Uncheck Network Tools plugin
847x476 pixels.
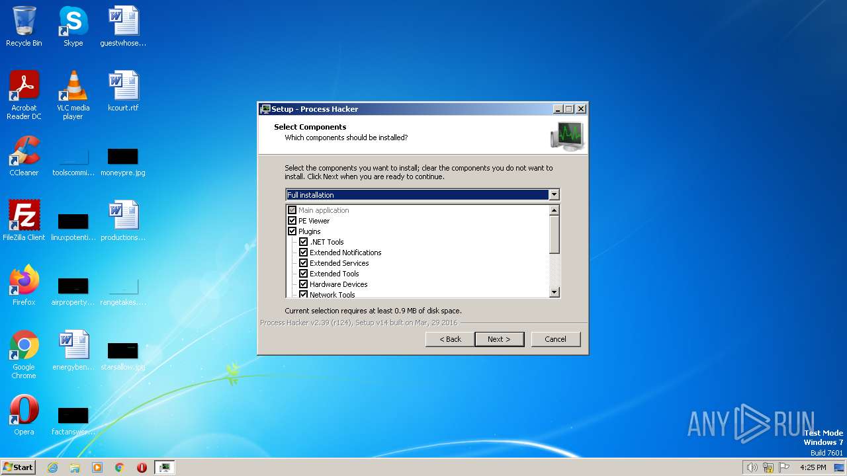(303, 294)
